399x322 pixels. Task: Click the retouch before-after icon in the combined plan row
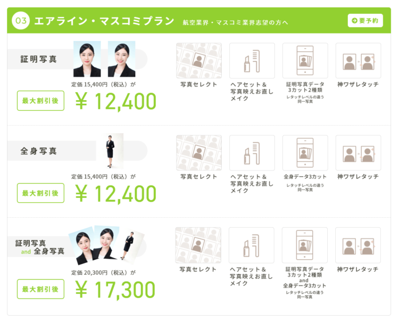click(x=358, y=245)
